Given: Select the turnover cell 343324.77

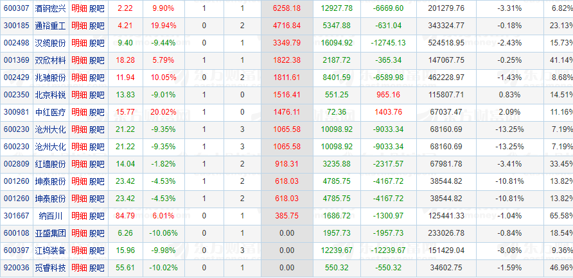Looking at the screenshot, I should [x=448, y=26].
